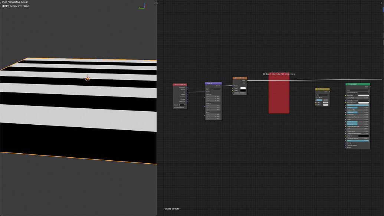Open Checker Texture Color1 white swatch
The image size is (384, 216).
(x=243, y=88)
